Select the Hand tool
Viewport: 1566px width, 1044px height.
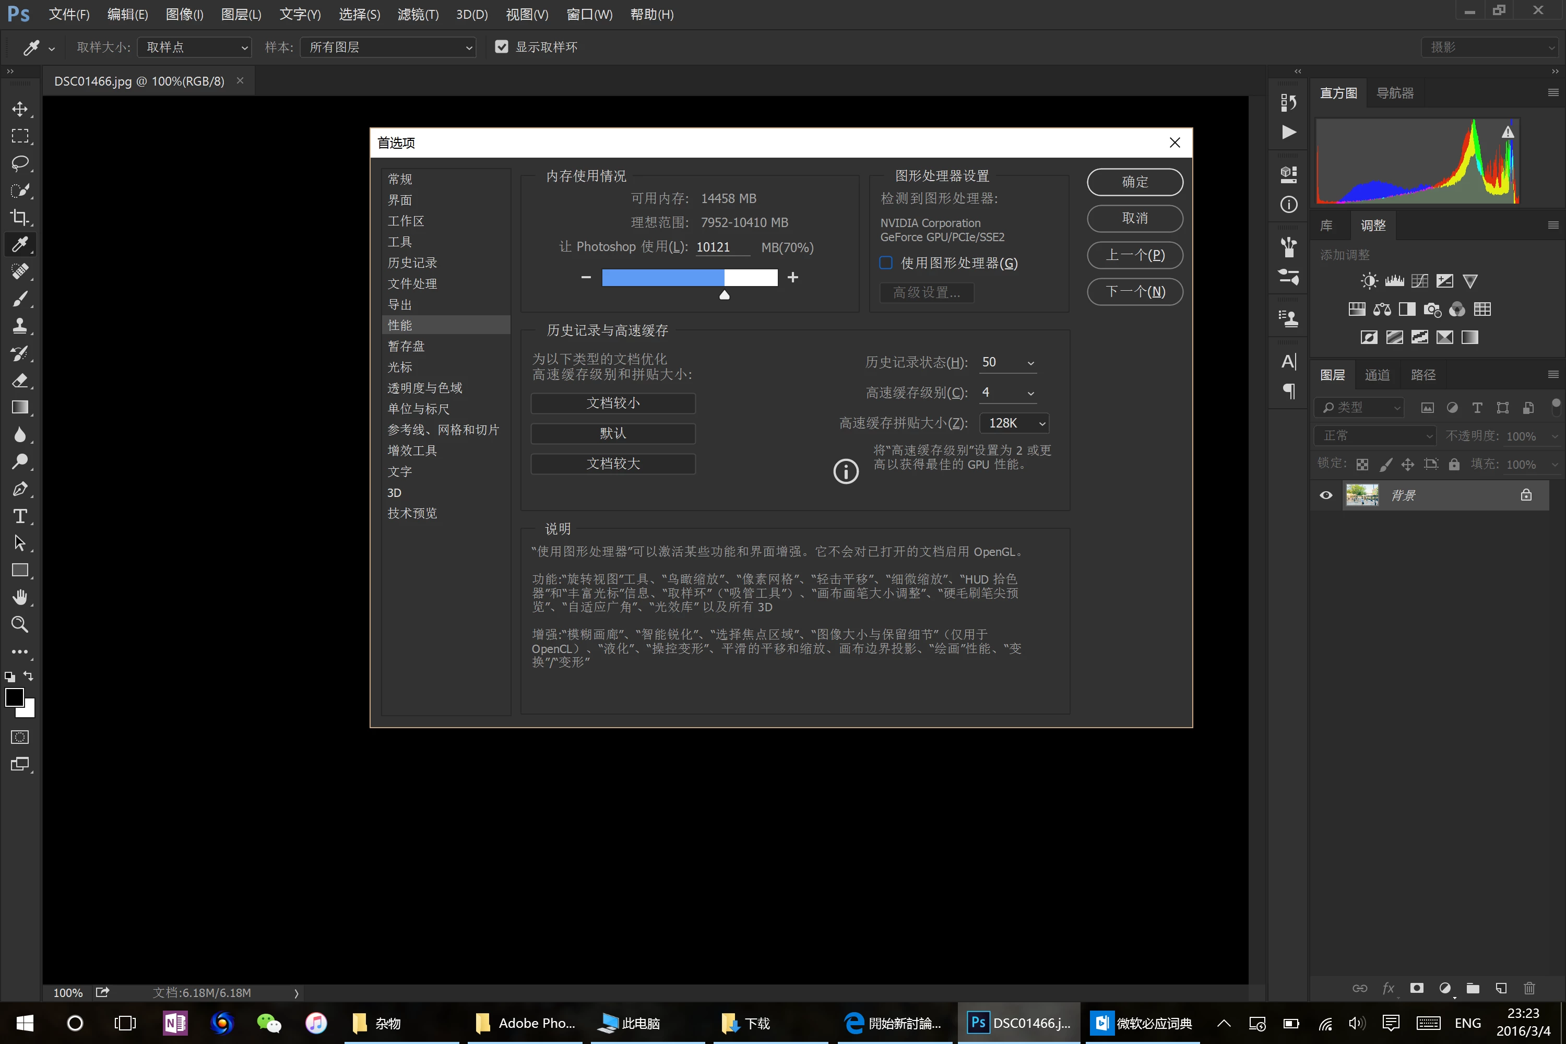click(x=20, y=597)
